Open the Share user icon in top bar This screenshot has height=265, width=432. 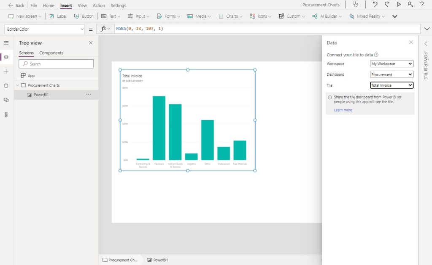[x=410, y=5]
